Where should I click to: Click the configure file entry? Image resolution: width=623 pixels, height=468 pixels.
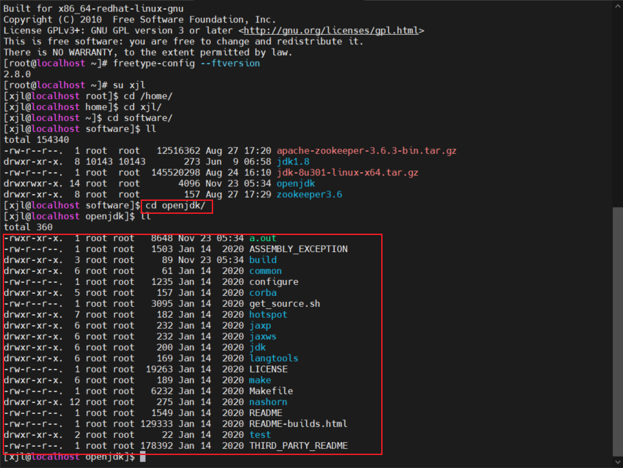coord(274,282)
